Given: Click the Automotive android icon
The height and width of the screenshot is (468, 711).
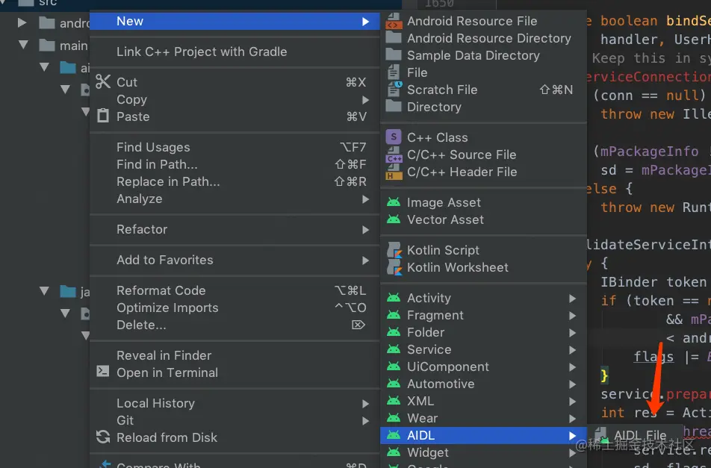Looking at the screenshot, I should tap(394, 384).
